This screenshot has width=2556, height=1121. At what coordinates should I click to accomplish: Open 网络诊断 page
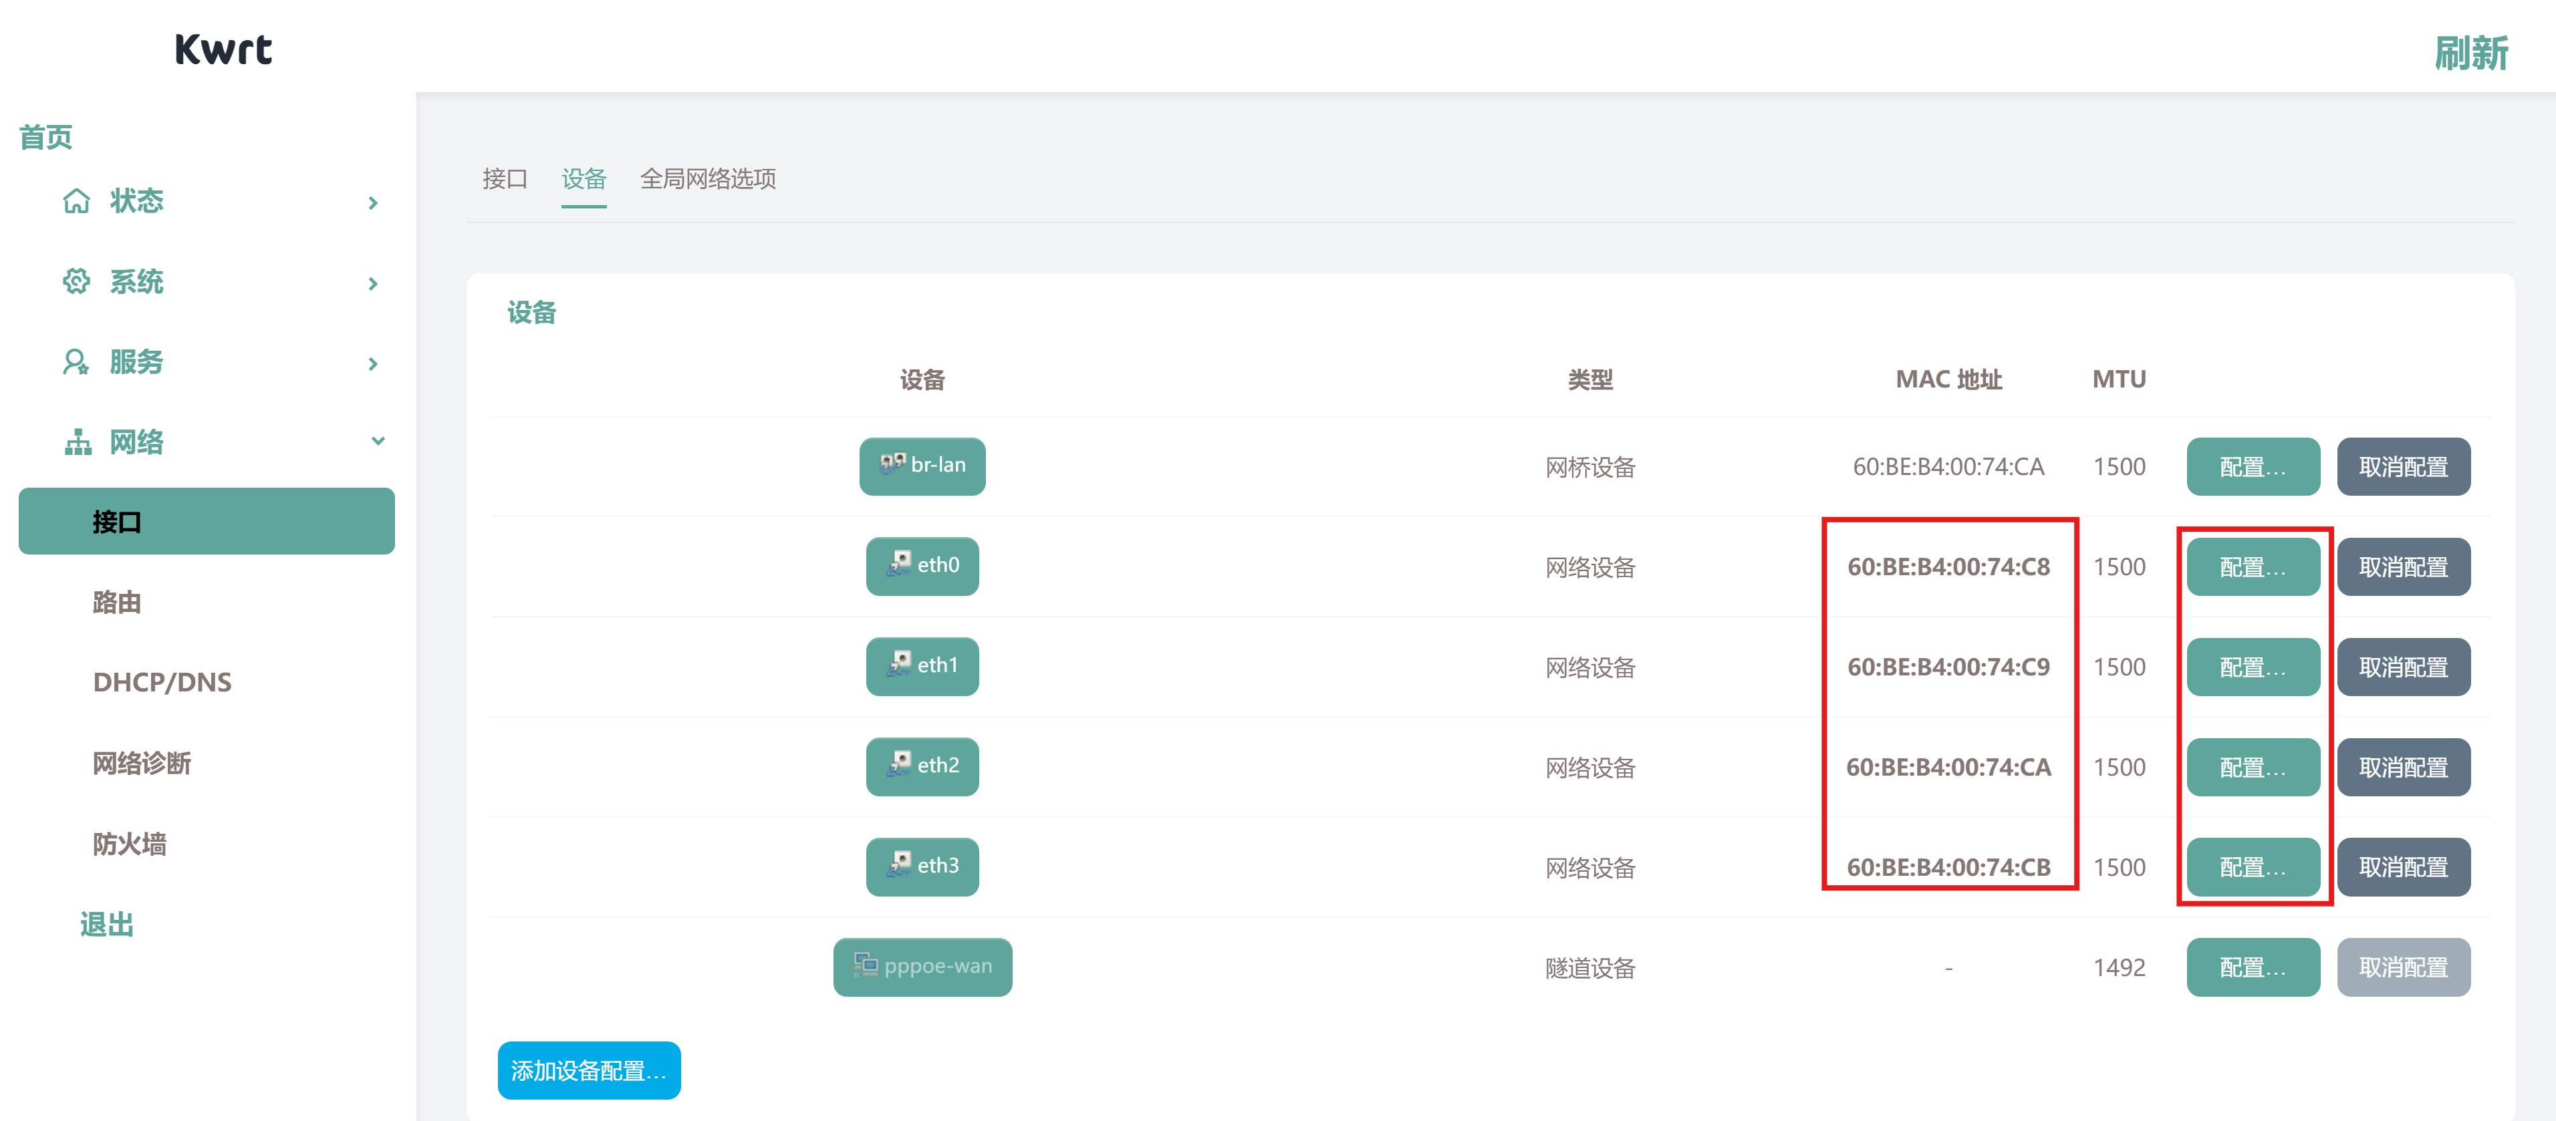click(142, 763)
